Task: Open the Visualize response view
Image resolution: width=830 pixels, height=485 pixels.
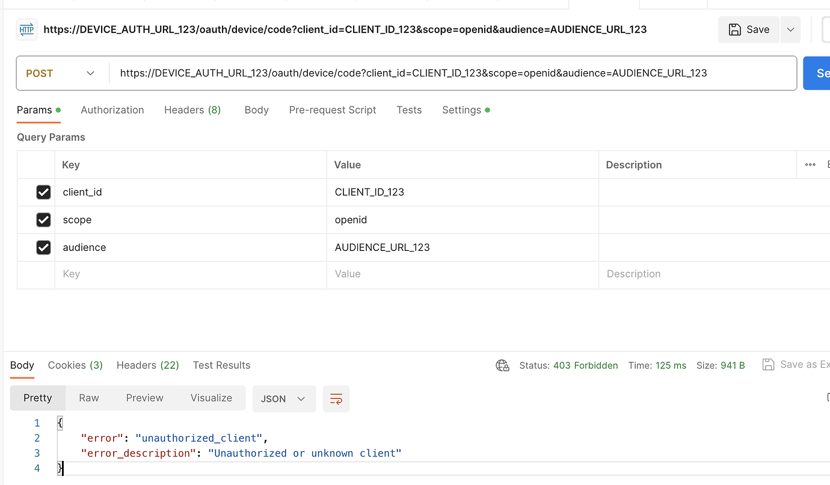Action: click(211, 398)
